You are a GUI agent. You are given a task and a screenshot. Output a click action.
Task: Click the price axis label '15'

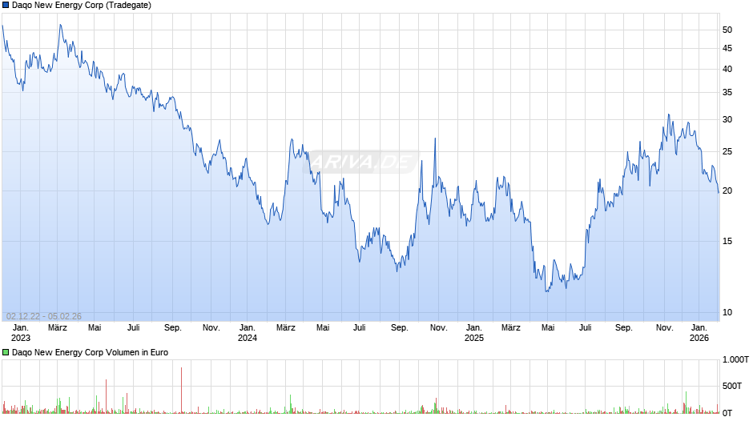point(727,242)
